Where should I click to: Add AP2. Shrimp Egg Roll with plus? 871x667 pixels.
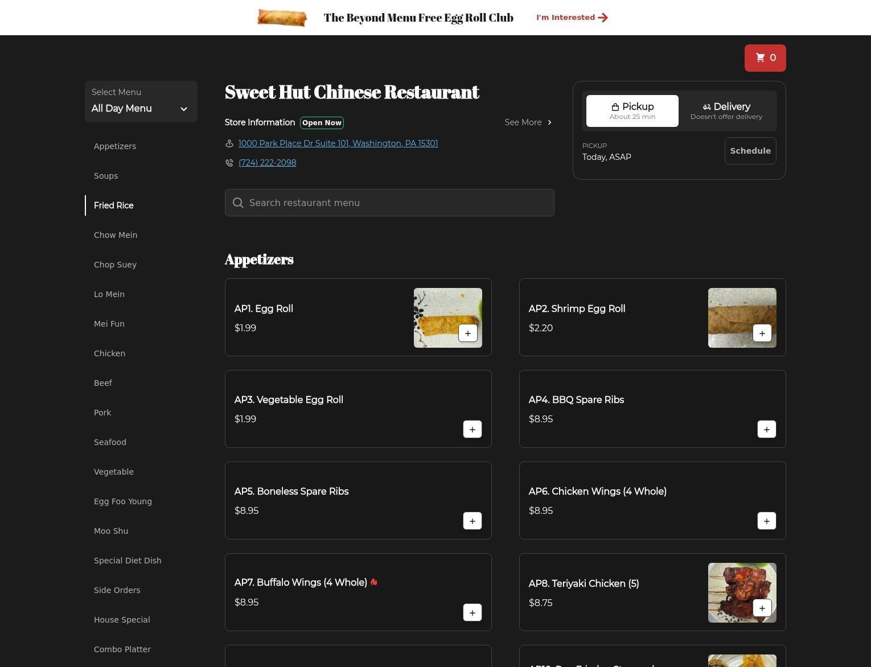coord(762,333)
